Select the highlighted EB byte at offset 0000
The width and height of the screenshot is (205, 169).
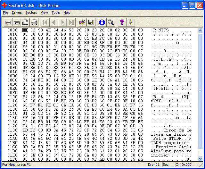pyautogui.click(x=25, y=30)
